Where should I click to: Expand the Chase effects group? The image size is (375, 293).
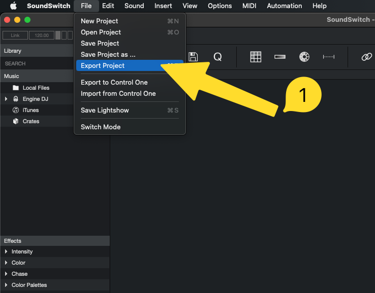coord(6,274)
